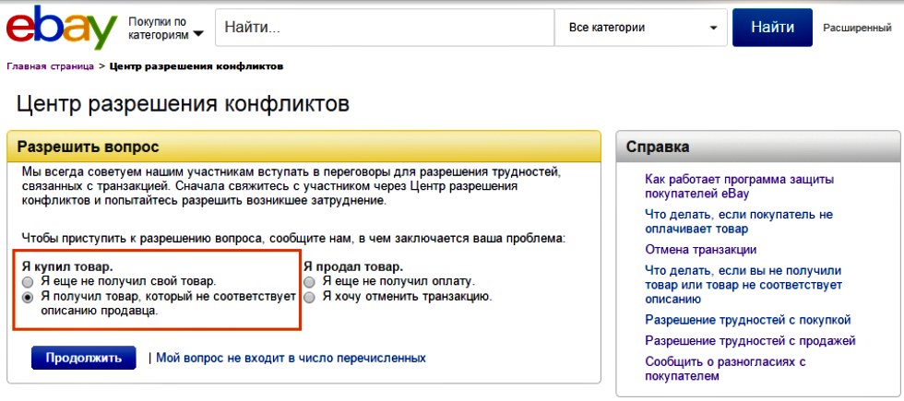Open the Расширенный advanced search link
This screenshot has height=401, width=904.
(857, 28)
